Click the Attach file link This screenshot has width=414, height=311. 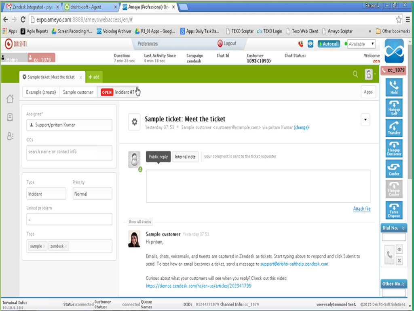(x=362, y=209)
